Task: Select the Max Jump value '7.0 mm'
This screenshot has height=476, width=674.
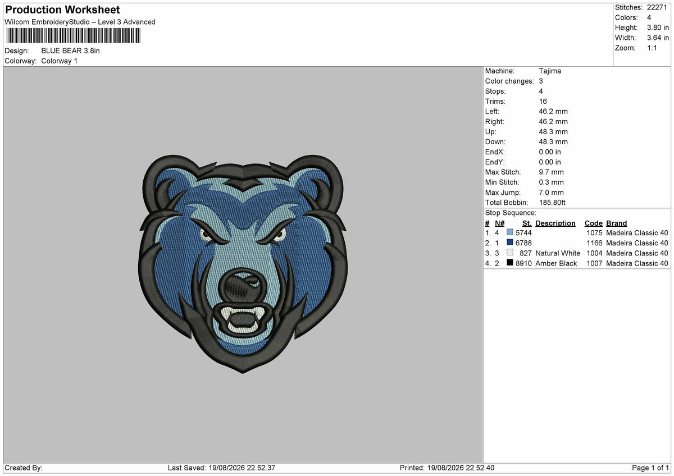Action: 551,192
